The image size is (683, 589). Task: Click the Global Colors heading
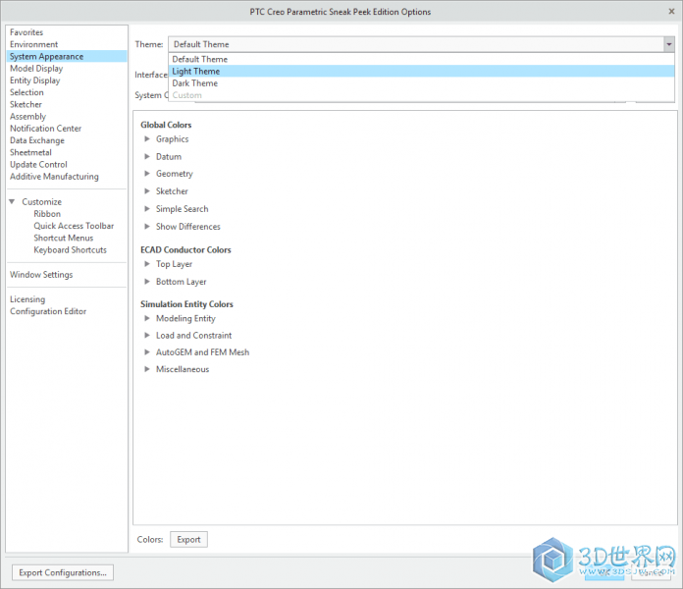166,125
